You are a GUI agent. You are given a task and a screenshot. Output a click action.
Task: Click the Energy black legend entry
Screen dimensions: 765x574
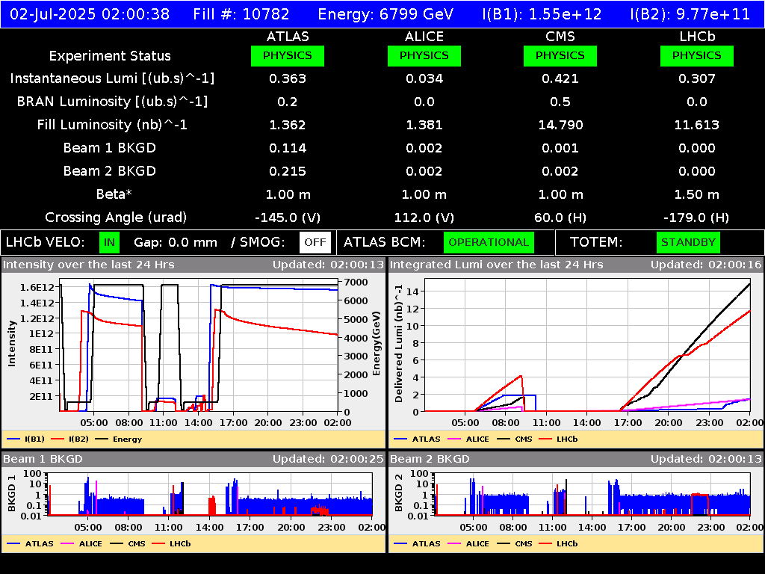(119, 439)
